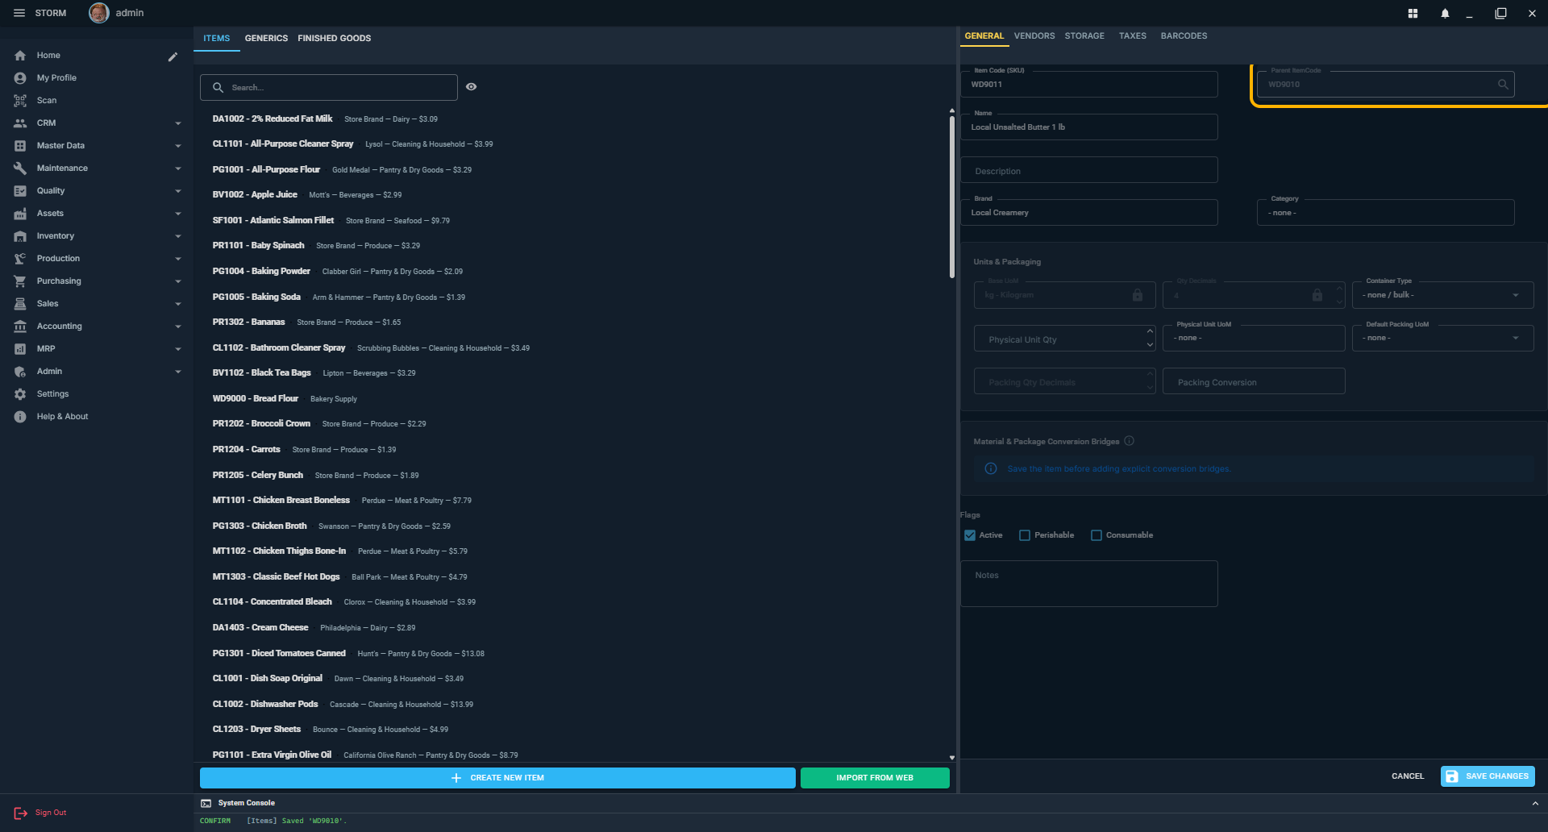Click the Cancel button

pyautogui.click(x=1408, y=776)
